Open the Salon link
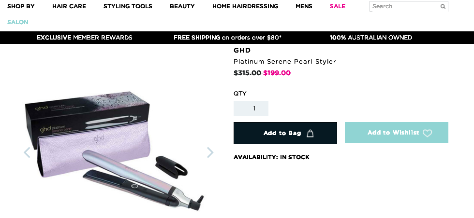Screen dimensions: 474x218 [18, 22]
